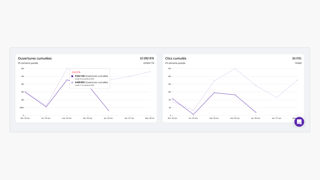Screen dimensions: 320x180
Task: Click the dark purple legend square in tooltip
Action: pos(72,76)
